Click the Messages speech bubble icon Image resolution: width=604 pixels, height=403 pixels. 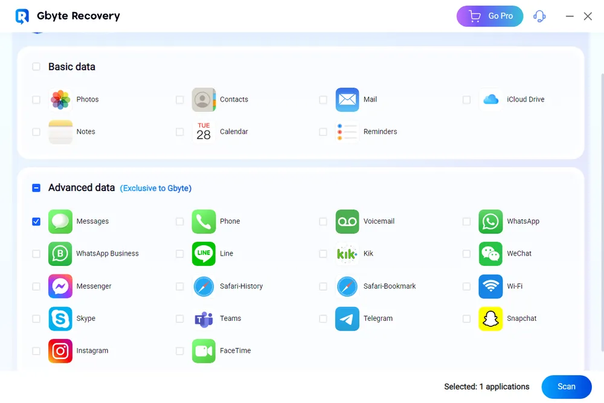coord(60,222)
